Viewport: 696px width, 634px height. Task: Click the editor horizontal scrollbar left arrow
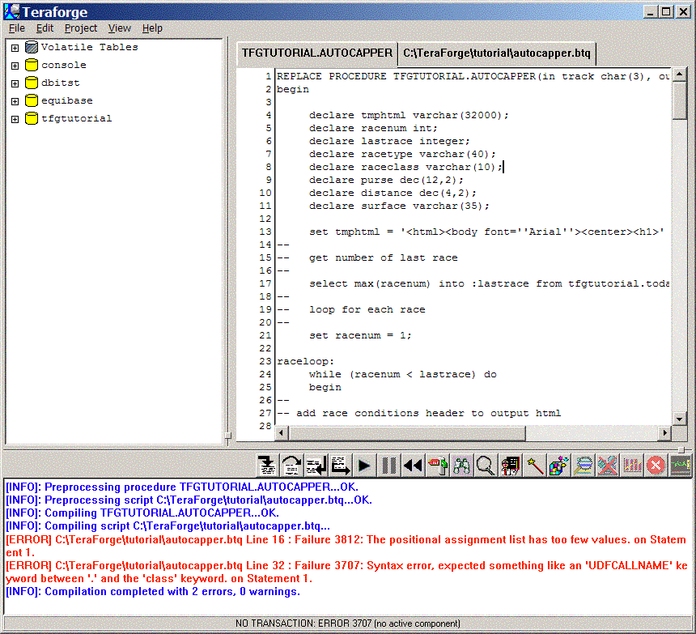pos(281,432)
